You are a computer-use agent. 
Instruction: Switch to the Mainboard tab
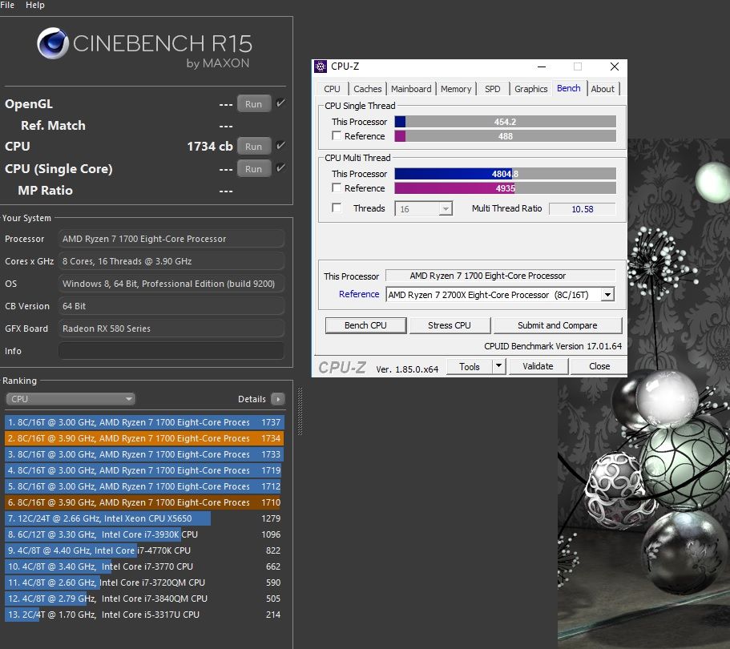click(x=411, y=89)
